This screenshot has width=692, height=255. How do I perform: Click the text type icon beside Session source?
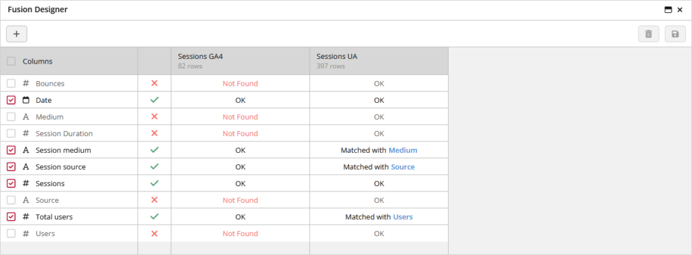(26, 167)
